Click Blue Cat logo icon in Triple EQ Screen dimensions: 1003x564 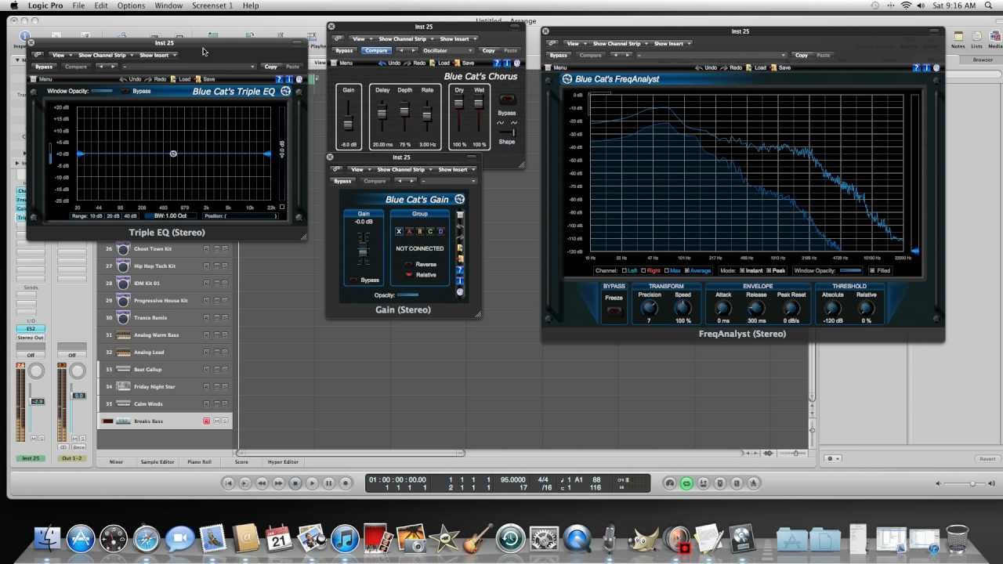click(x=286, y=92)
